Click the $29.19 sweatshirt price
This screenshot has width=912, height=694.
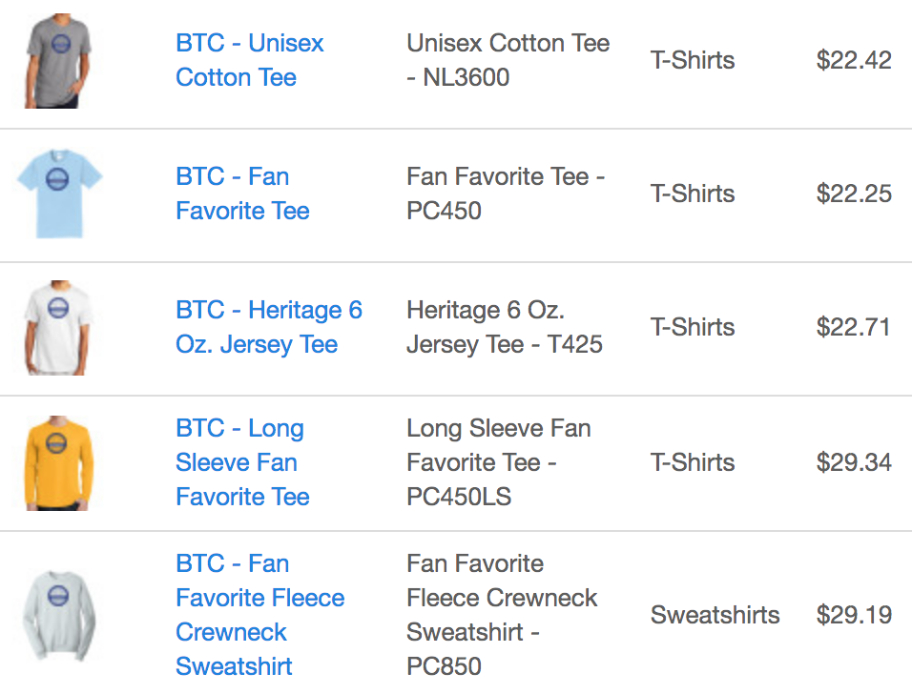click(854, 616)
